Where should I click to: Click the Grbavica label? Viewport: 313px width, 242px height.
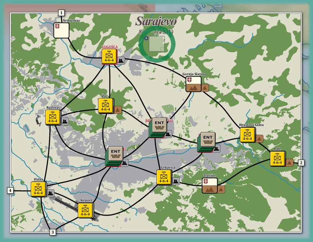(x=168, y=167)
